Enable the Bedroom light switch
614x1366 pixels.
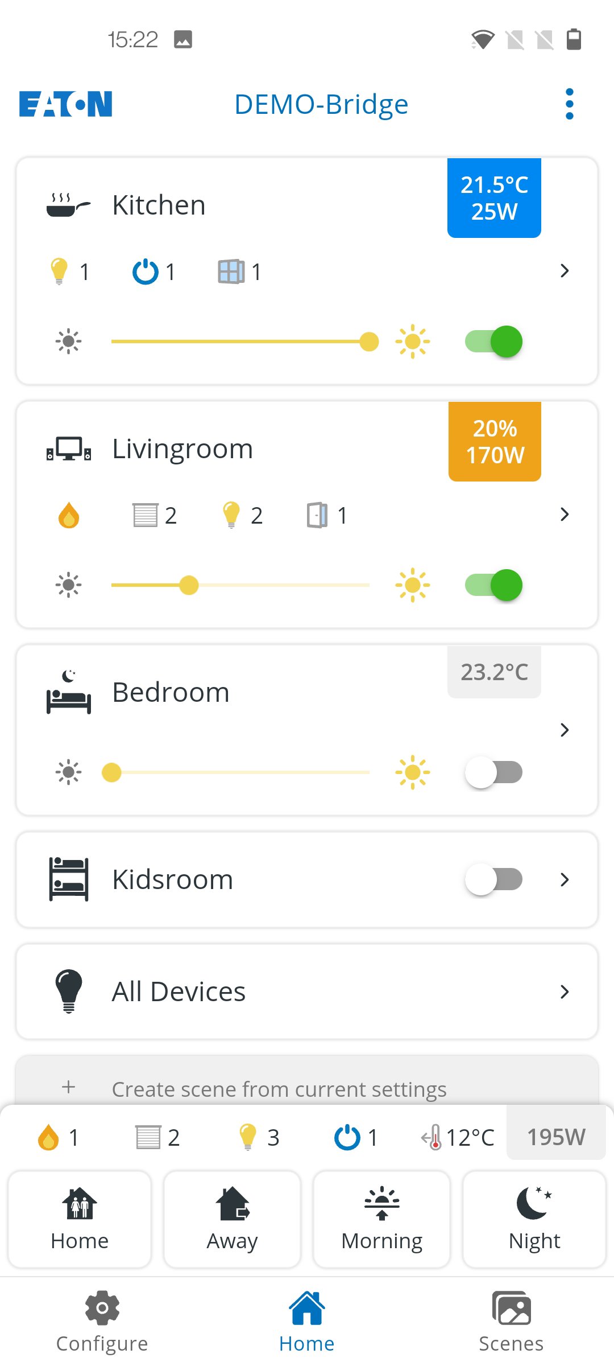click(493, 772)
